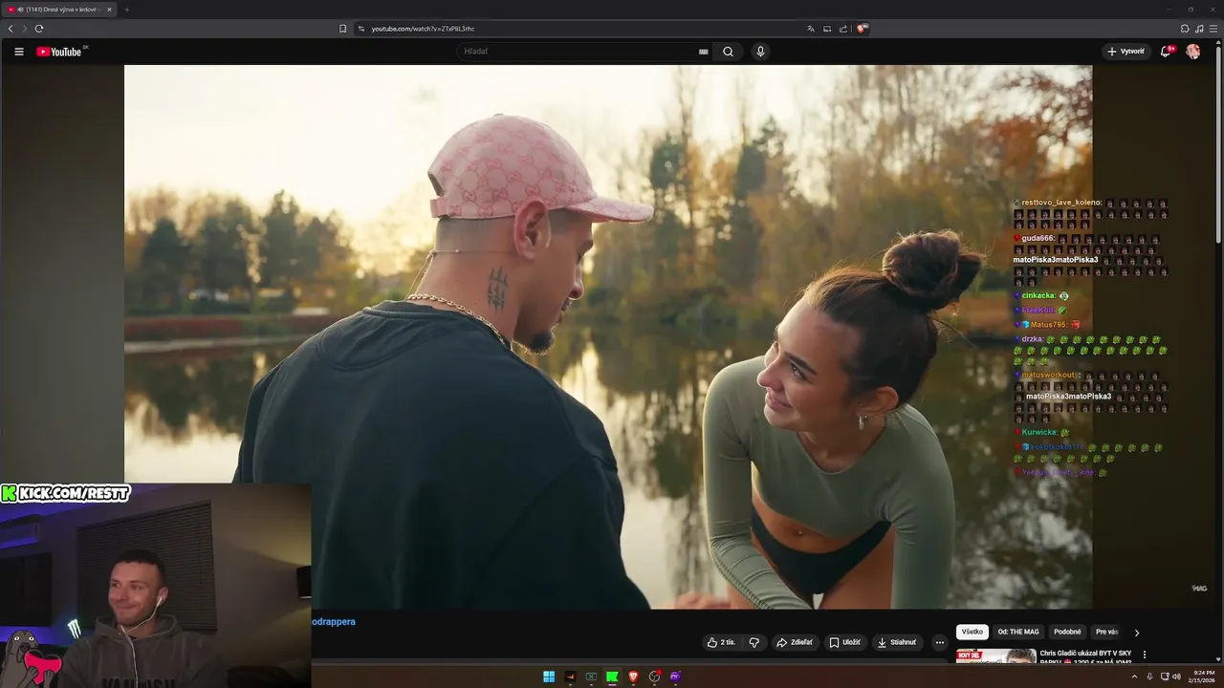Open the picture-in-picture icon in address bar
Viewport: 1224px width, 688px height.
(x=827, y=29)
